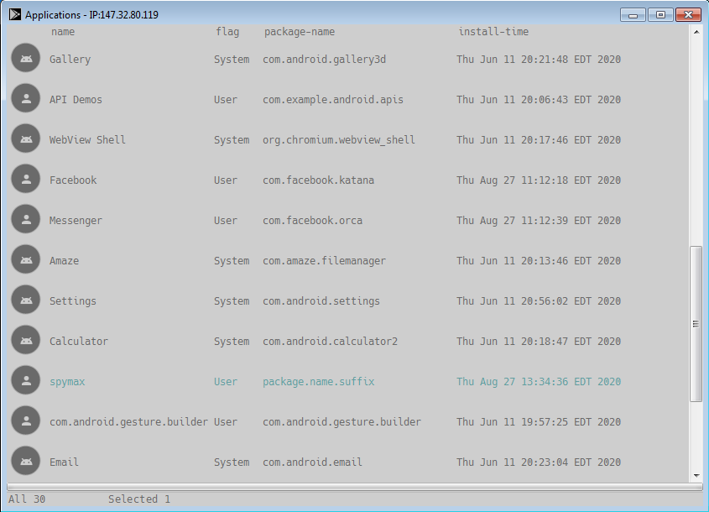This screenshot has width=709, height=512.
Task: Click the flag column header
Action: pos(227,32)
